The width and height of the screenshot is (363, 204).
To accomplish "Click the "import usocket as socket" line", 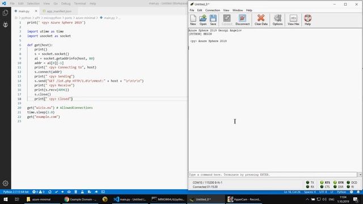I will tap(49, 36).
